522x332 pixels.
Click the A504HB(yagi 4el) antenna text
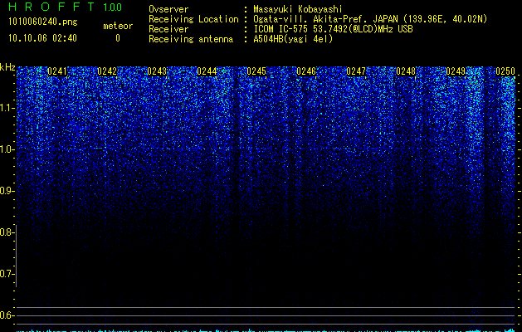click(x=293, y=39)
